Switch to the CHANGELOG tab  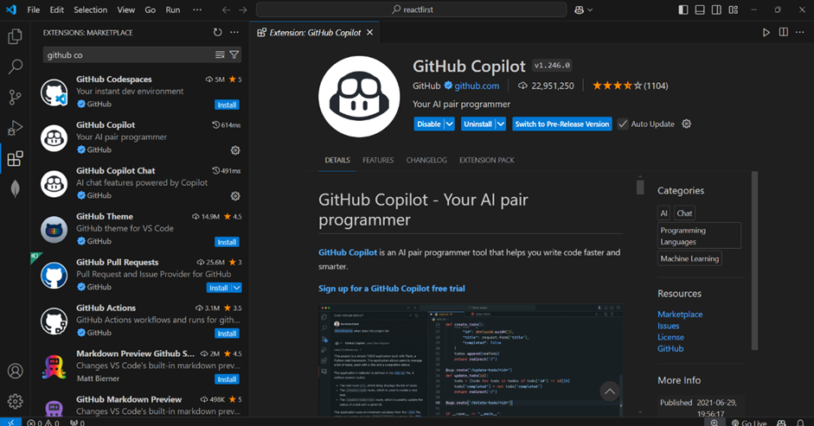(426, 161)
